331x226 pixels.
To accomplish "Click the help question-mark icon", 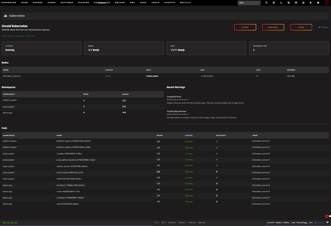I will [318, 3].
